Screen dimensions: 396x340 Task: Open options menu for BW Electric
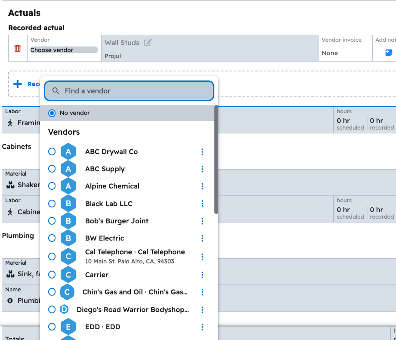click(x=202, y=238)
